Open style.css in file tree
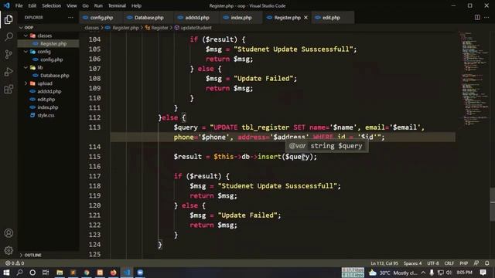 pos(48,115)
